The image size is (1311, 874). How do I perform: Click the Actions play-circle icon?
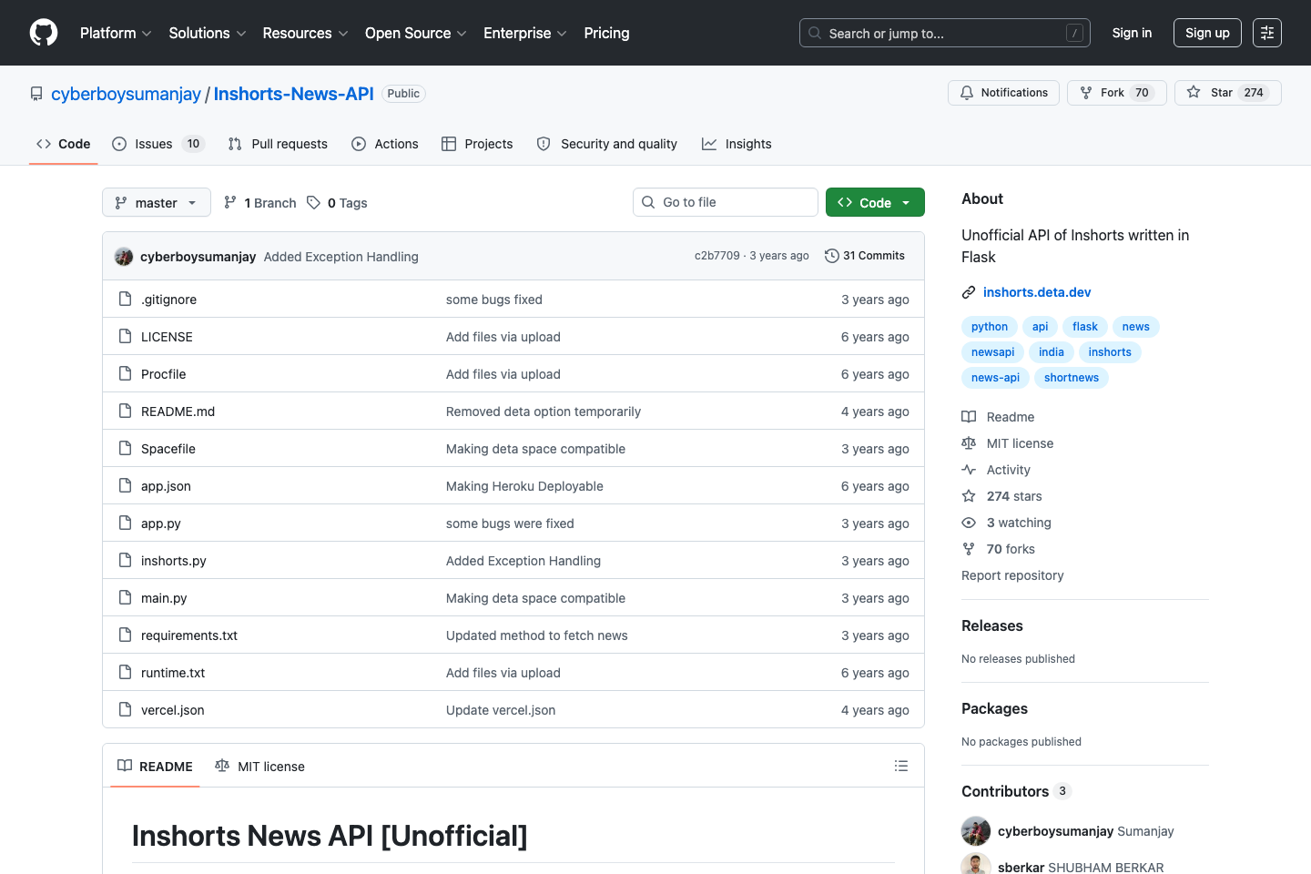click(x=359, y=144)
